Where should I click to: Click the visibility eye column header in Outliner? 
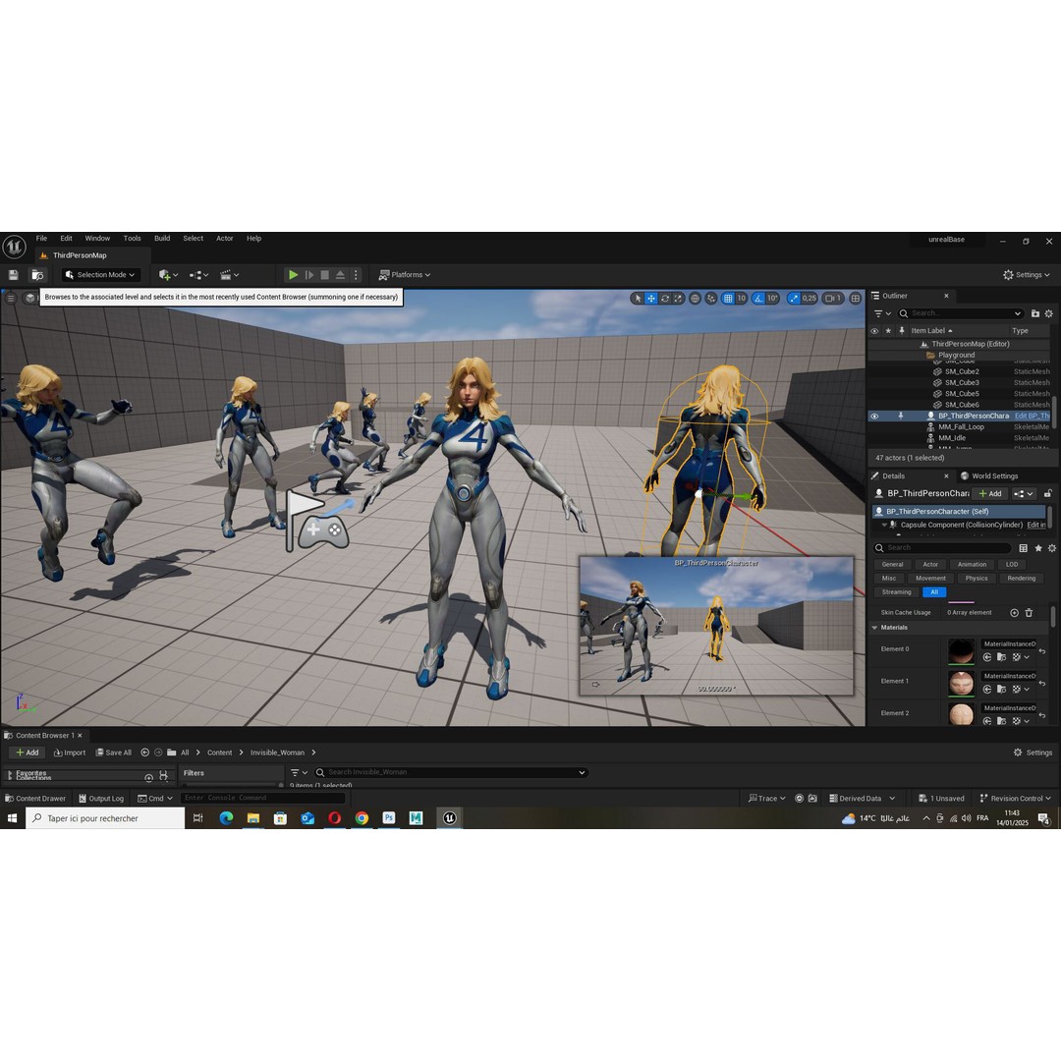click(874, 331)
